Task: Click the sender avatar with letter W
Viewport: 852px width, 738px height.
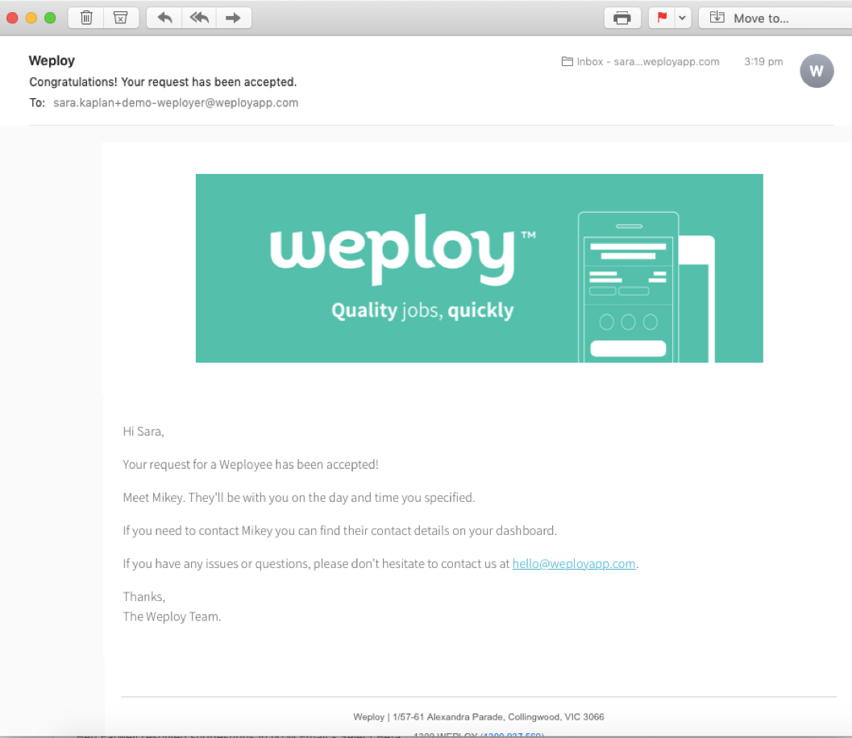Action: pos(817,71)
